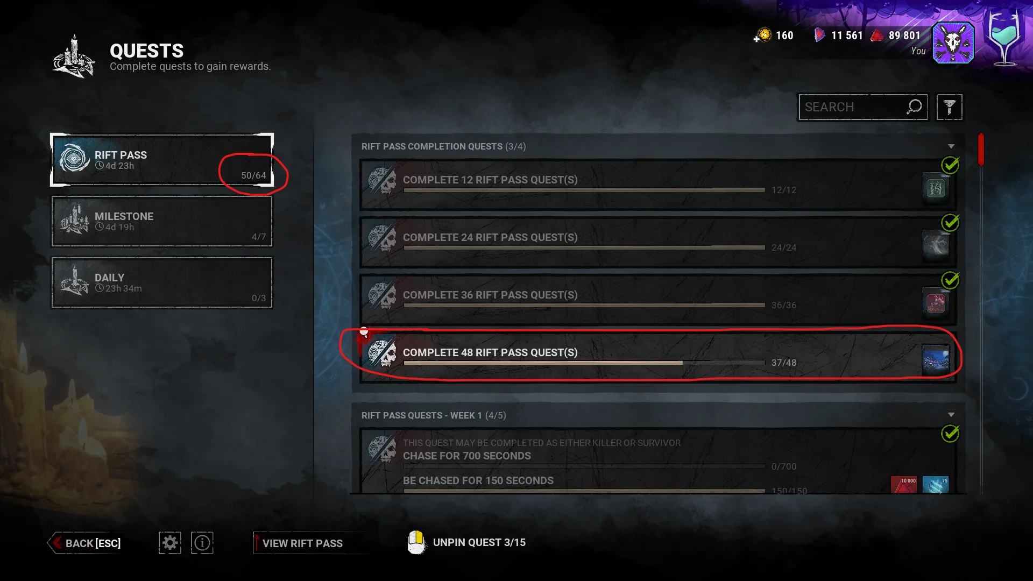The height and width of the screenshot is (581, 1033).
Task: Open the info icon at bottom
Action: click(202, 543)
